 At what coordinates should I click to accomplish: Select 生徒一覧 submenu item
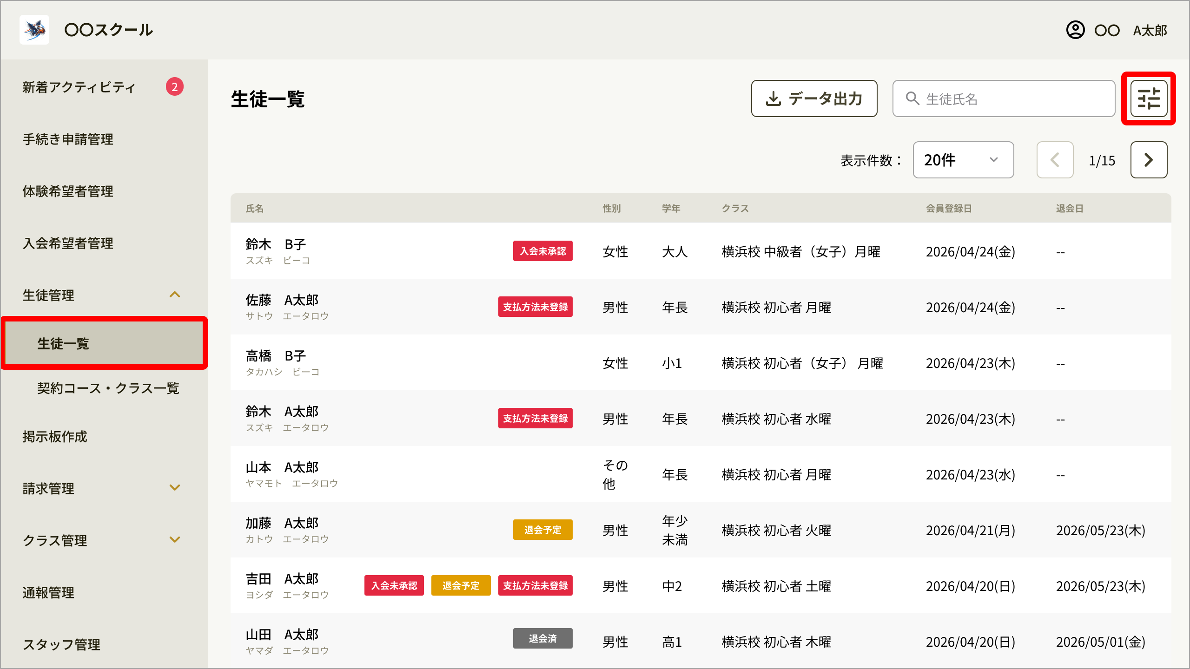pos(104,343)
